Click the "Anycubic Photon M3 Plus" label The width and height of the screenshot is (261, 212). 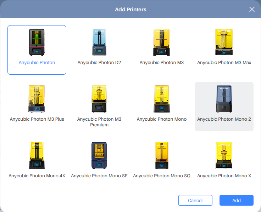tap(37, 119)
